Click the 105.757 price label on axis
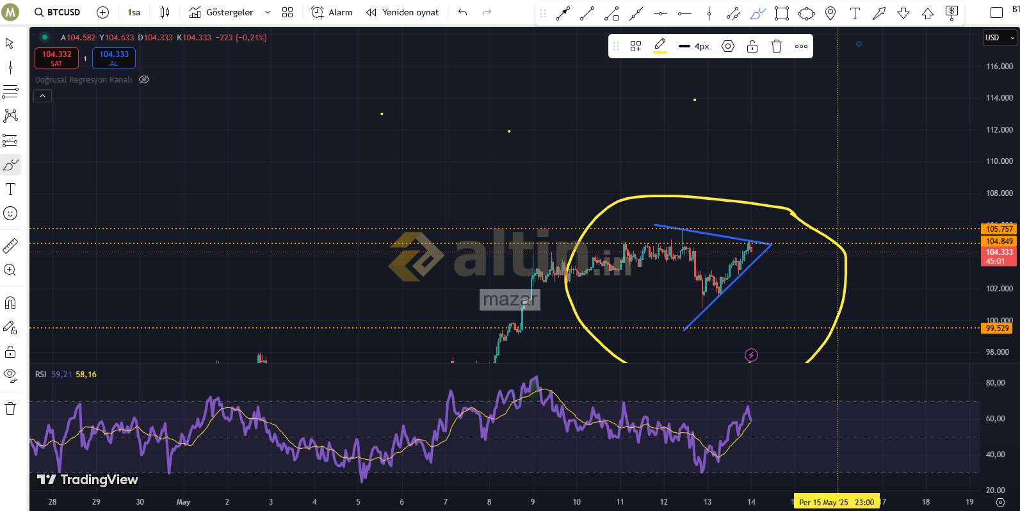The image size is (1020, 511). tap(999, 229)
